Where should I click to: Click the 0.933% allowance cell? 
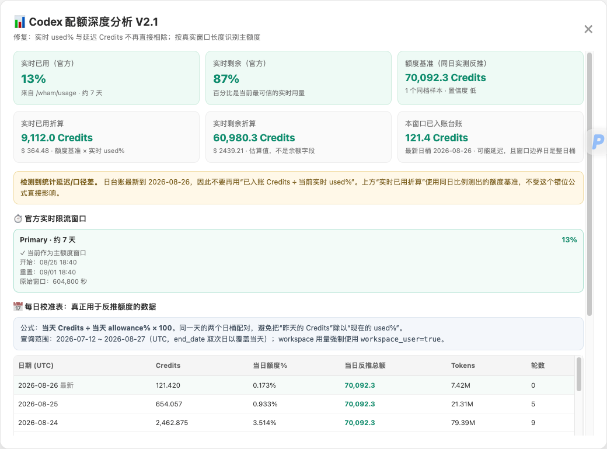pos(265,404)
